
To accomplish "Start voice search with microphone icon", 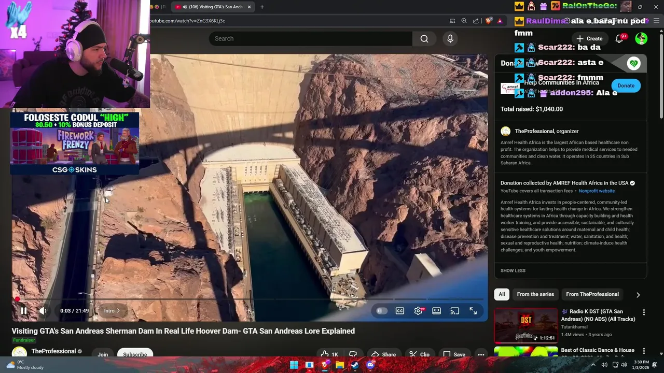I will pos(450,39).
